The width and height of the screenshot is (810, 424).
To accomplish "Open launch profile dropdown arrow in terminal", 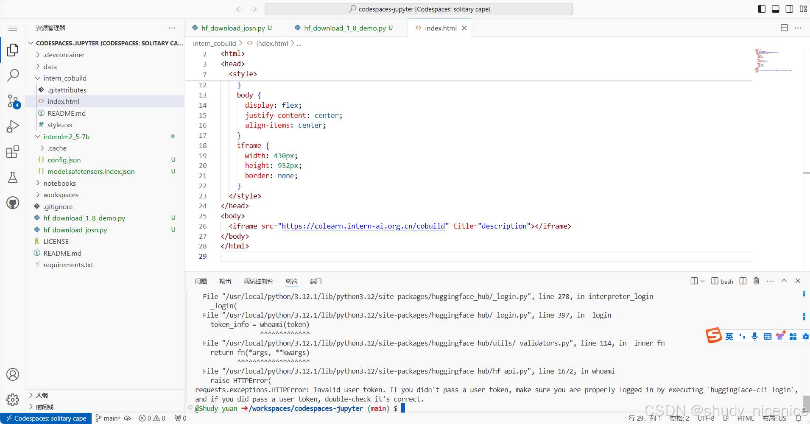I will (702, 281).
